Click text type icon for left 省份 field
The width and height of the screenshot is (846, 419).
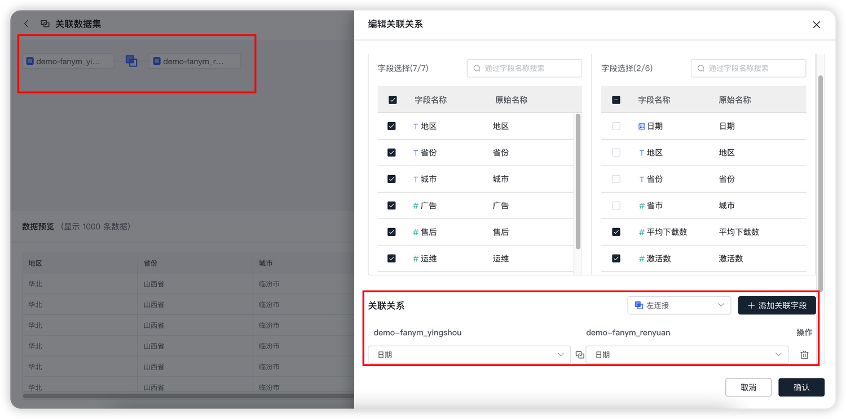[x=416, y=153]
